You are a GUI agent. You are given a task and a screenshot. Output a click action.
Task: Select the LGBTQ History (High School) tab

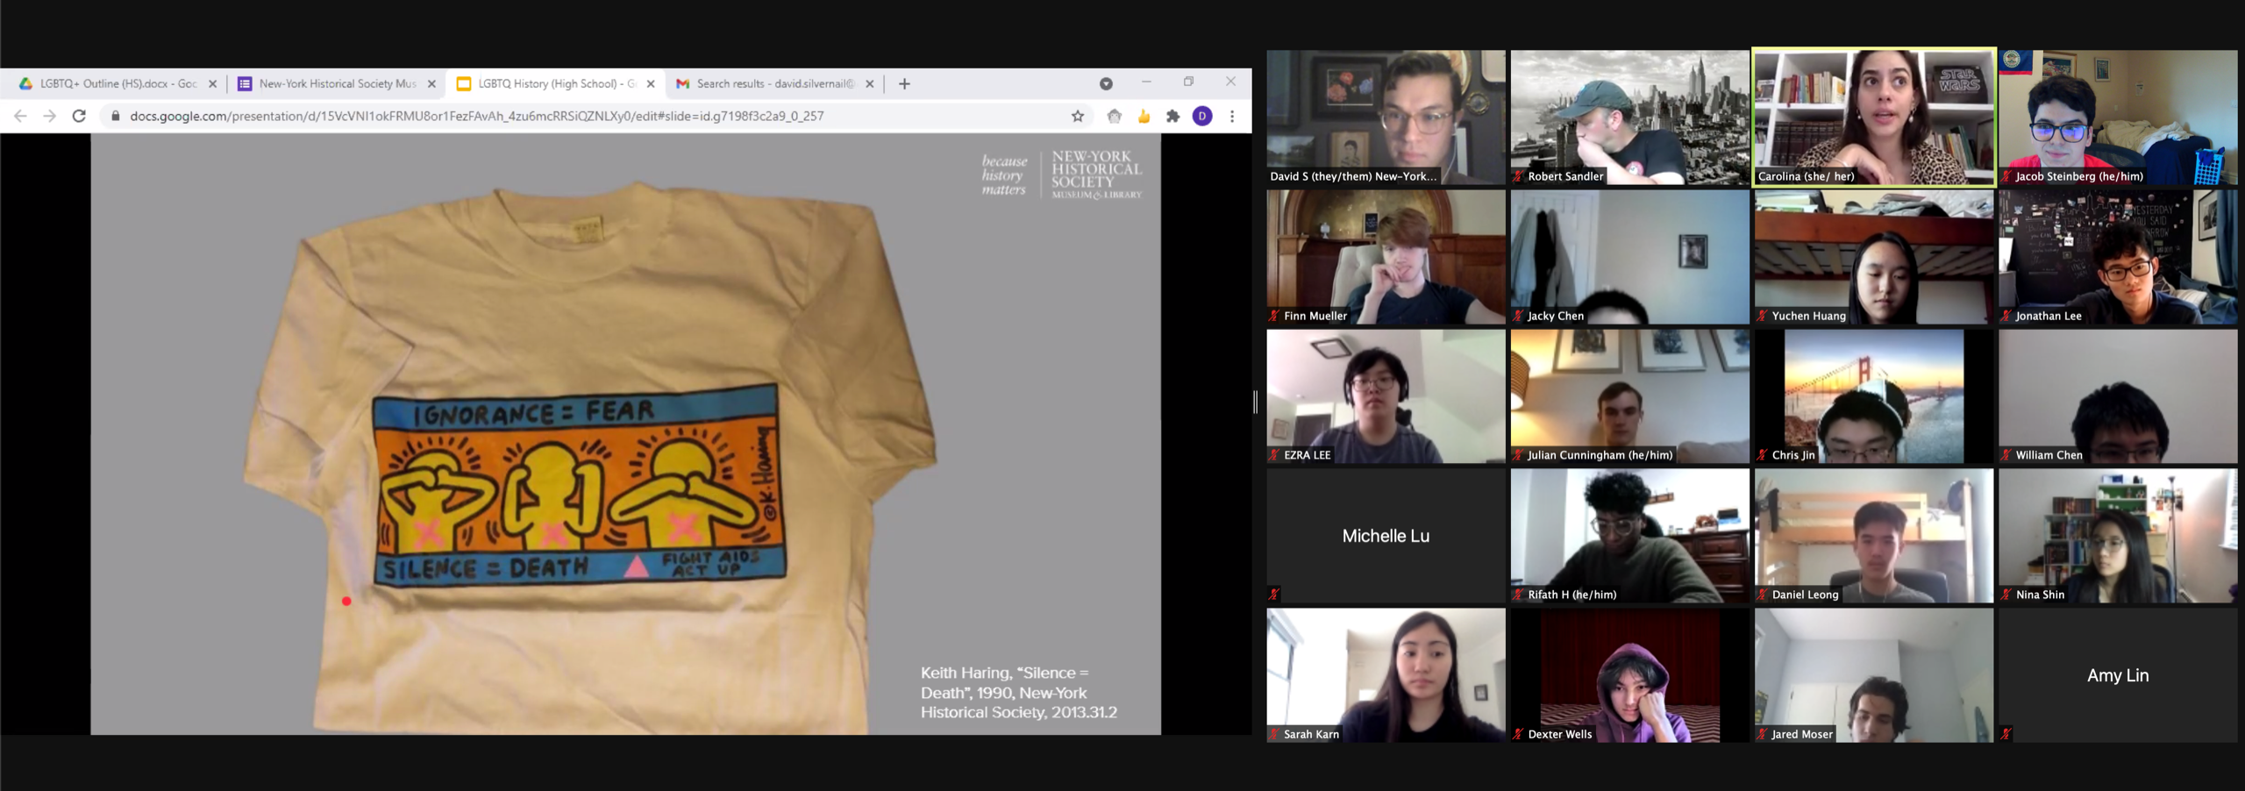[x=555, y=84]
